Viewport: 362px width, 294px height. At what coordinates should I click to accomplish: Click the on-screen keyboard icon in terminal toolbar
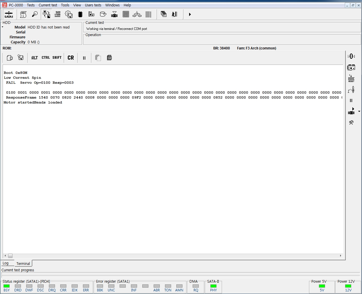pos(109,58)
